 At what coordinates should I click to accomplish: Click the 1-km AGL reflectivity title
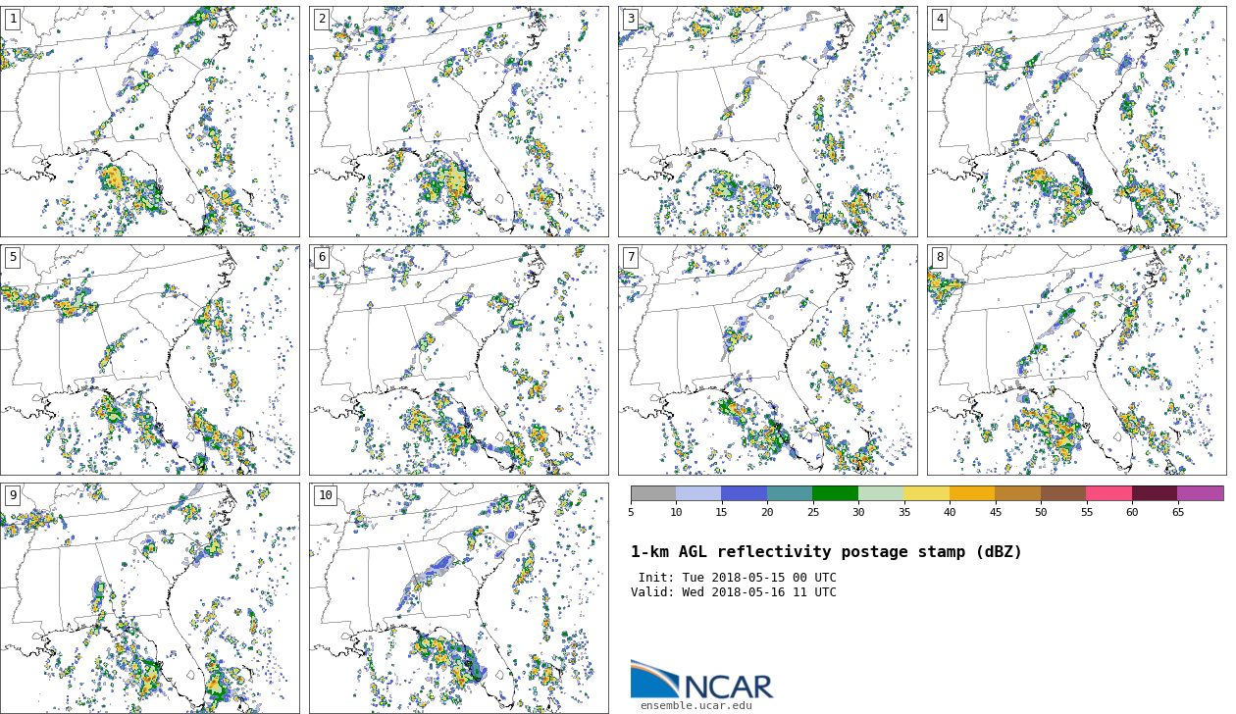[x=826, y=552]
